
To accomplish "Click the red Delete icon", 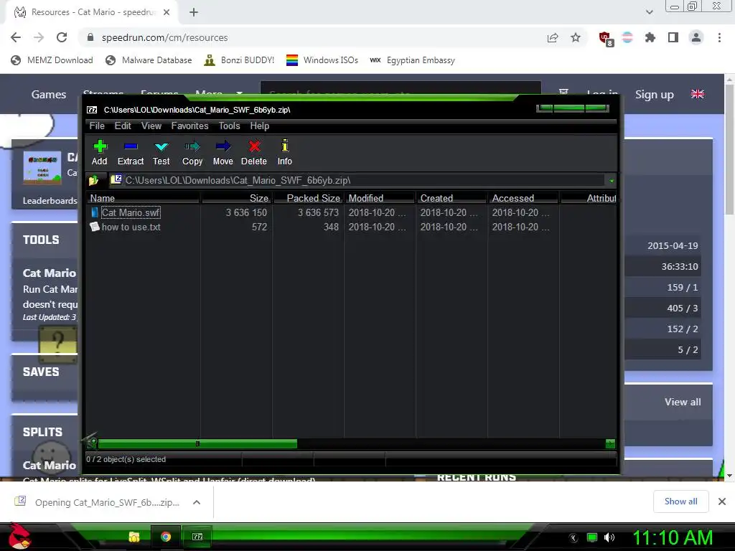I will [254, 153].
